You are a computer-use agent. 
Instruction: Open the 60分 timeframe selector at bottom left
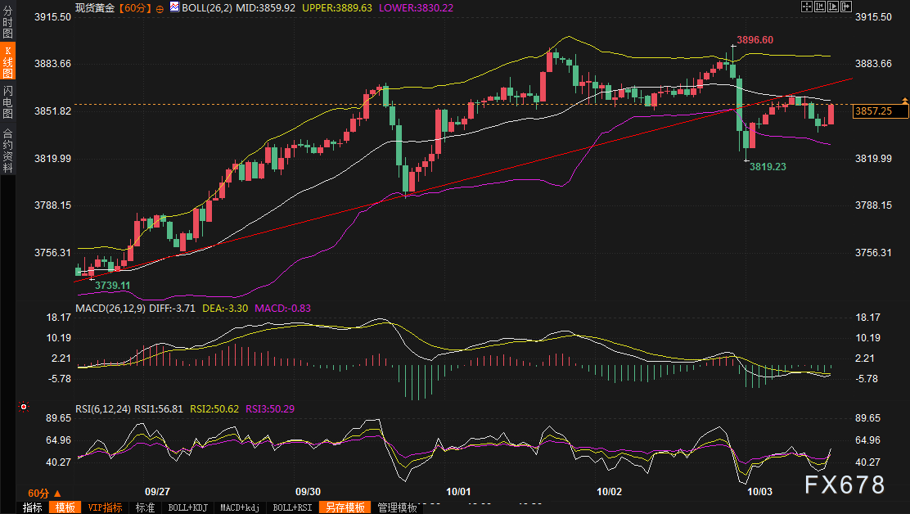(x=43, y=493)
